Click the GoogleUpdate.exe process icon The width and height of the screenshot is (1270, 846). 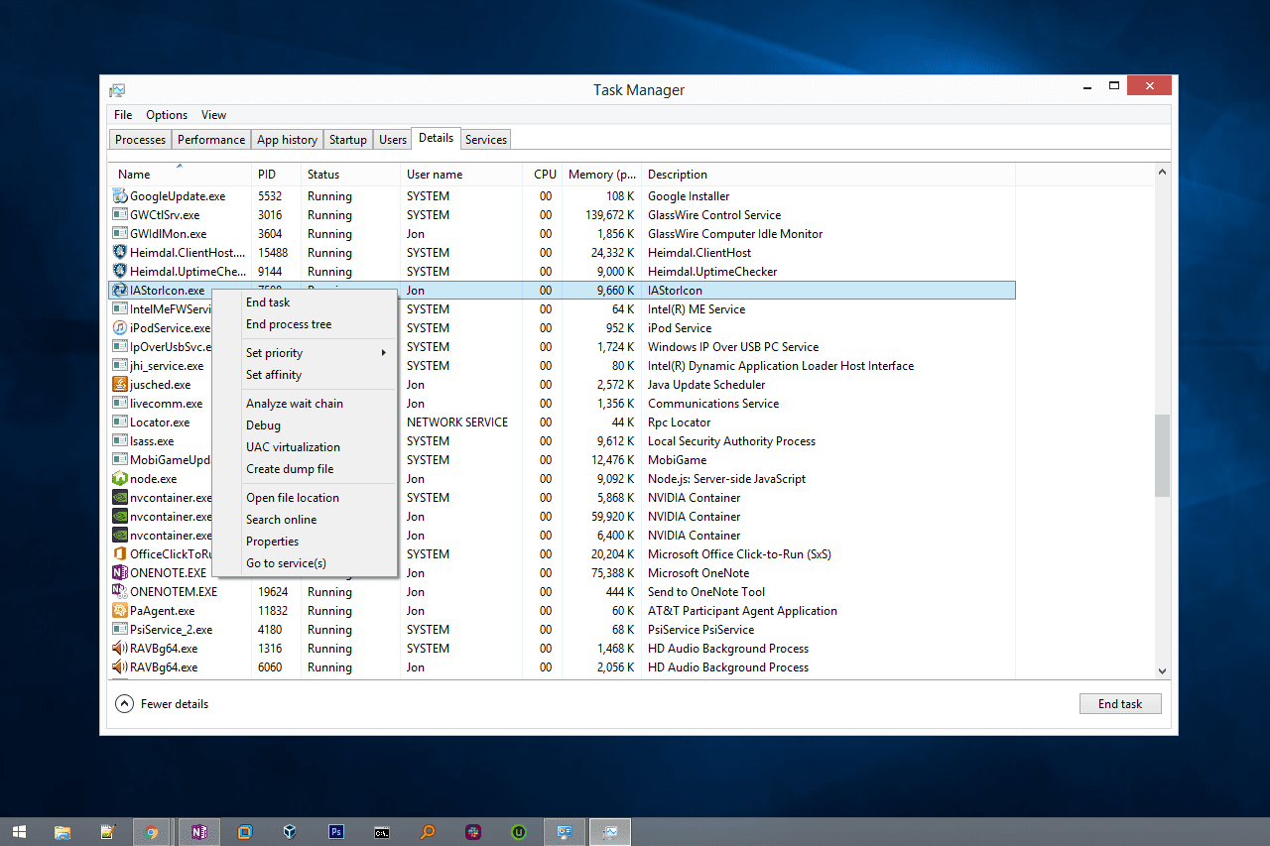pyautogui.click(x=120, y=195)
